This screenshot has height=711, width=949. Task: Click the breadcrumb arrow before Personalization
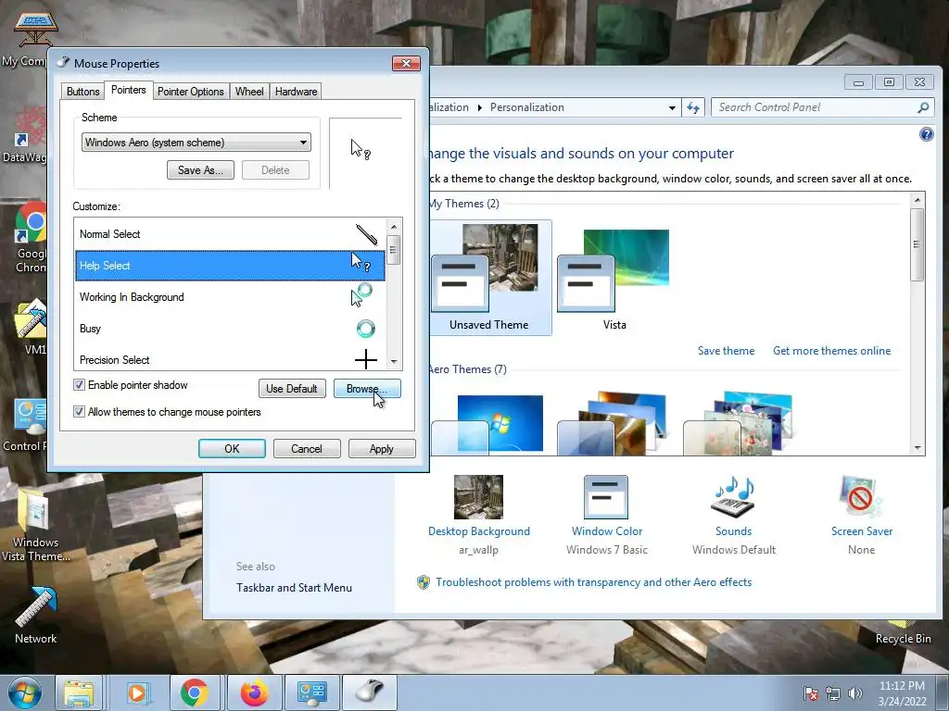click(479, 107)
